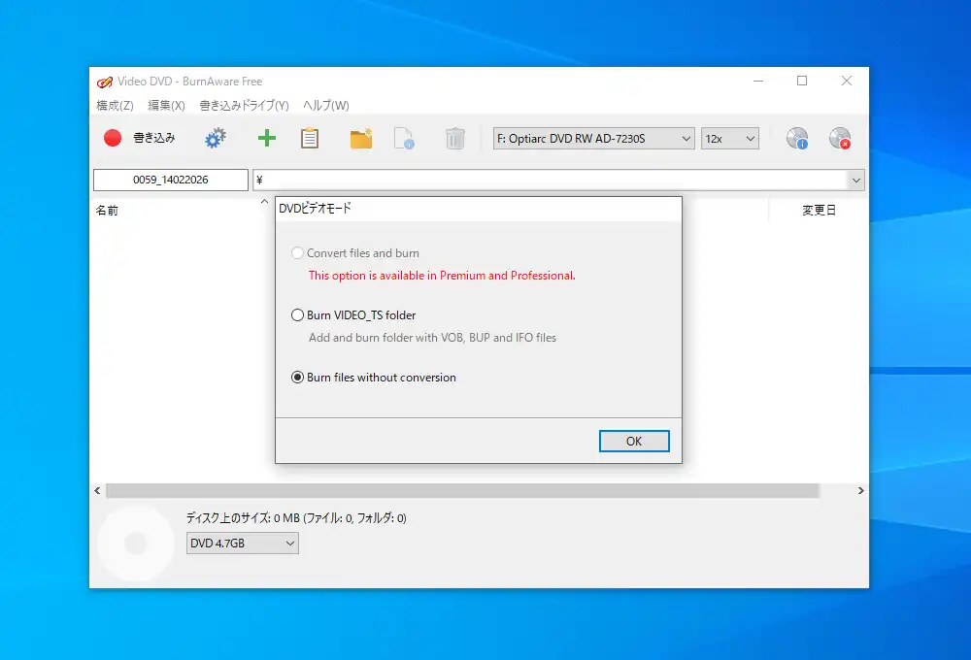Screen dimensions: 971x660
Task: Click the disc label field 0059_14022026
Action: [x=171, y=180]
